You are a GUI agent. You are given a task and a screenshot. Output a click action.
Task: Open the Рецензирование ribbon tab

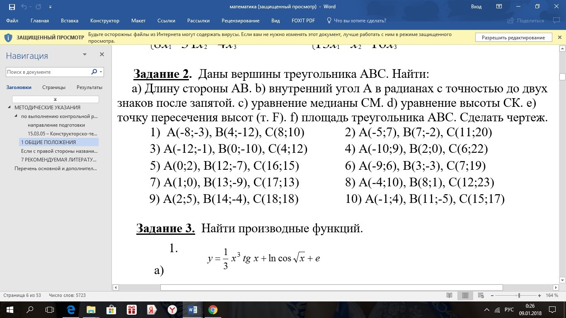point(240,21)
